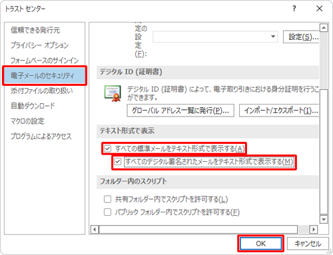The height and width of the screenshot is (255, 333).
Task: Select フォームベースのサインイン category
Action: coord(45,61)
